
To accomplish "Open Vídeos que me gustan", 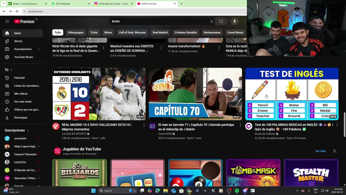I will click(23, 110).
